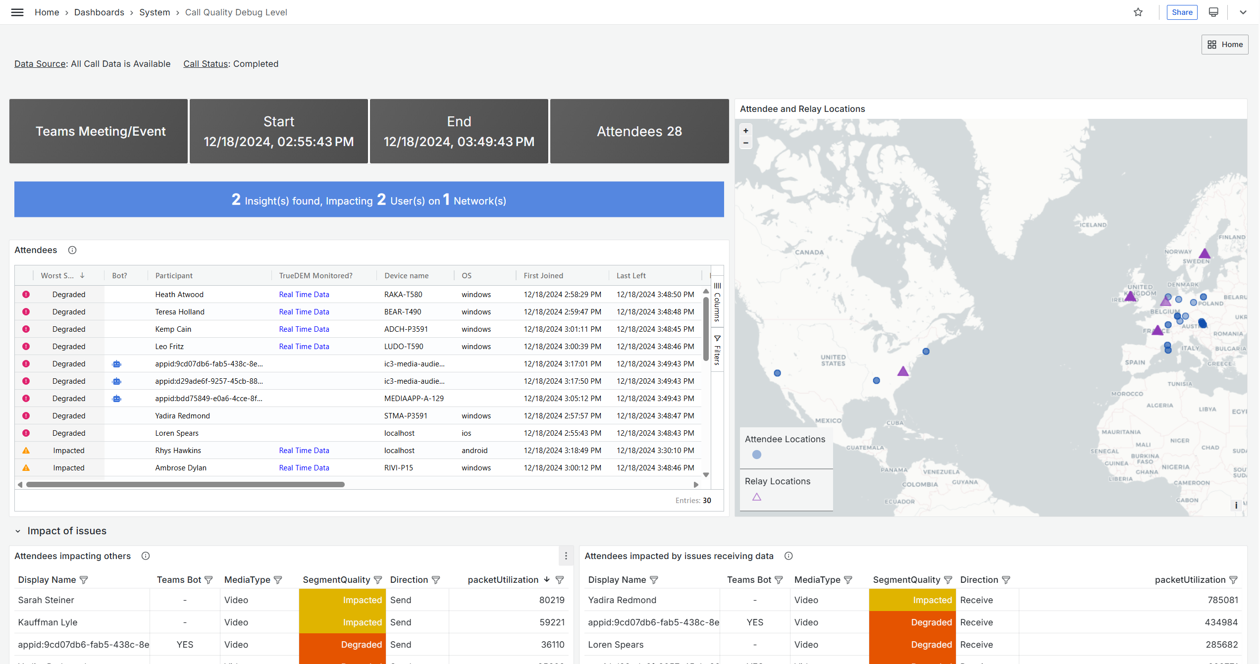Viewport: 1260px width, 664px height.
Task: Zoom in on the map
Action: pyautogui.click(x=746, y=131)
